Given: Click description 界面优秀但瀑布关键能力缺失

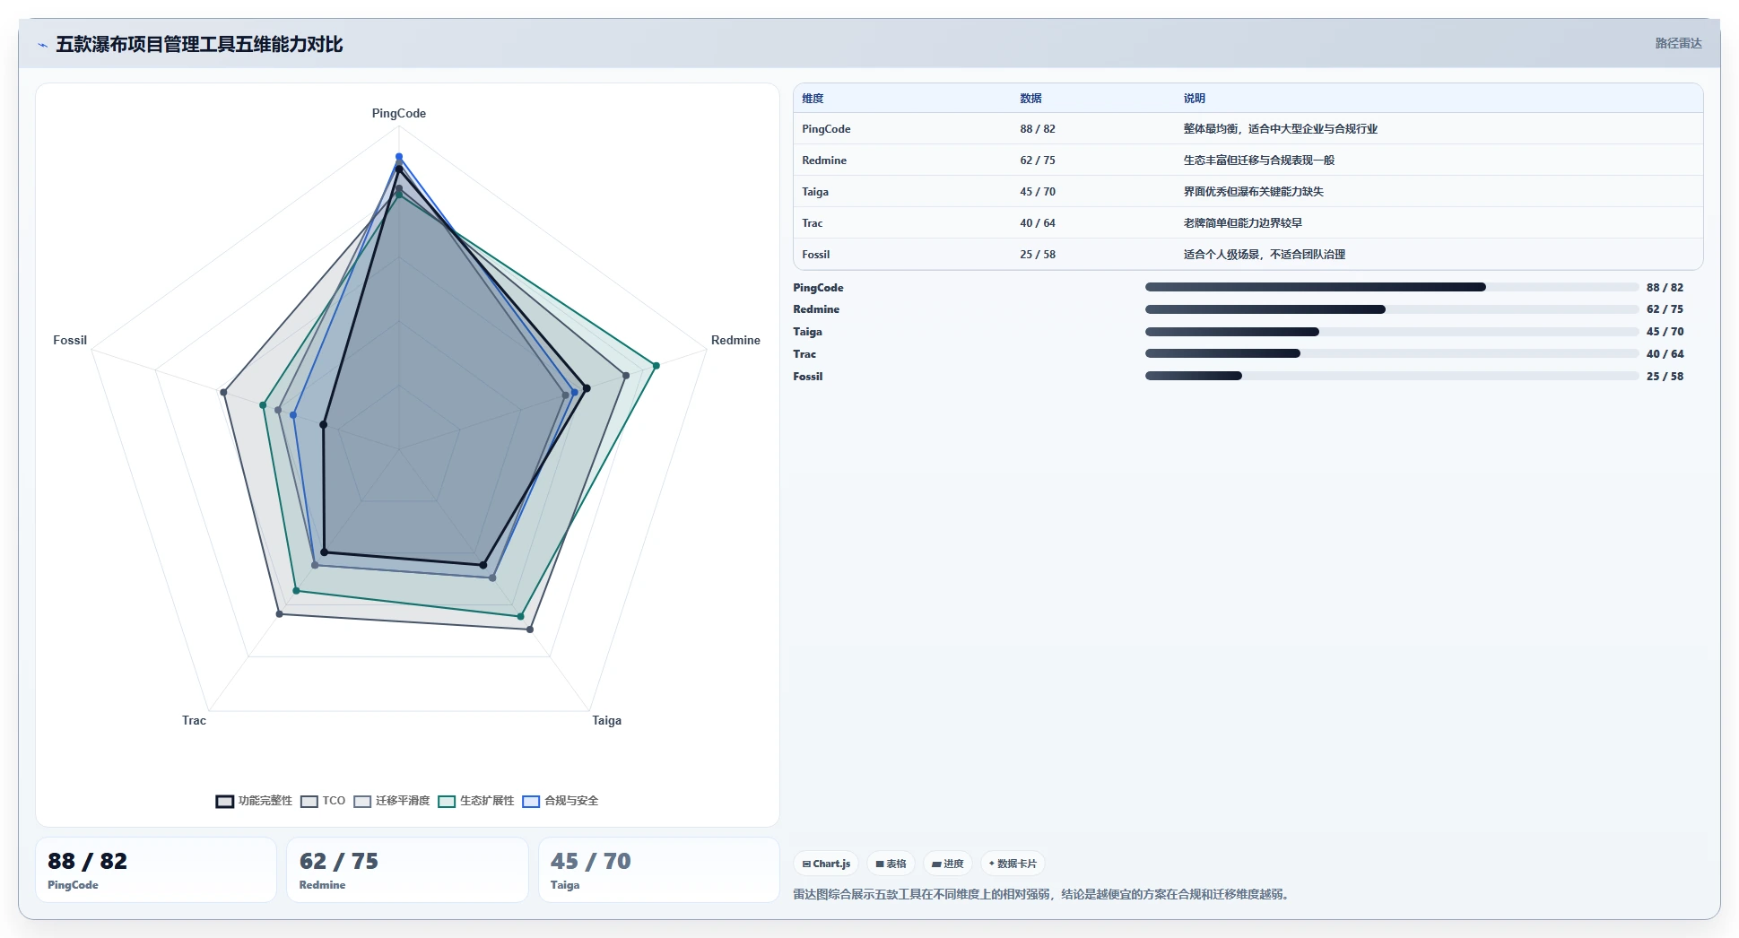Looking at the screenshot, I should click(1253, 192).
